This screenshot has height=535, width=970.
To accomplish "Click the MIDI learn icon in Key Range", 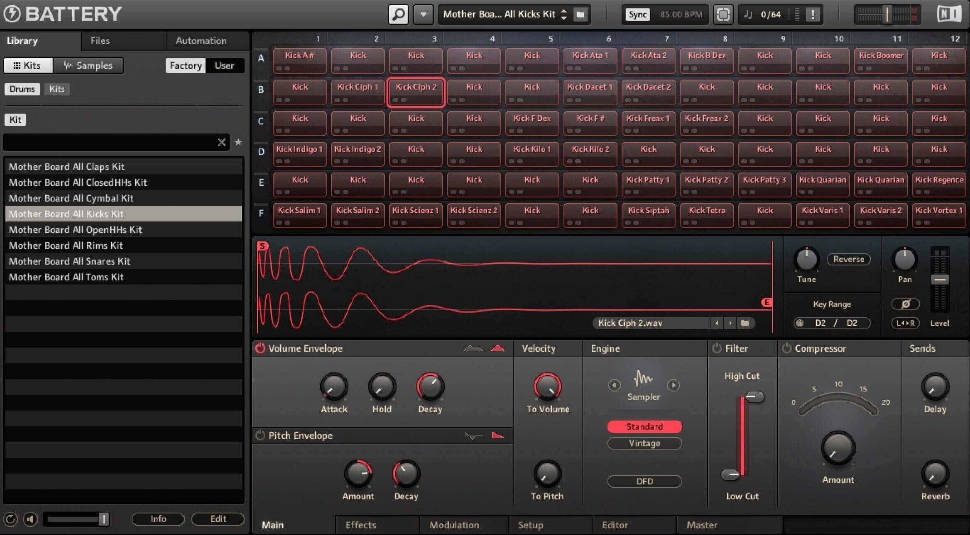I will coord(800,323).
